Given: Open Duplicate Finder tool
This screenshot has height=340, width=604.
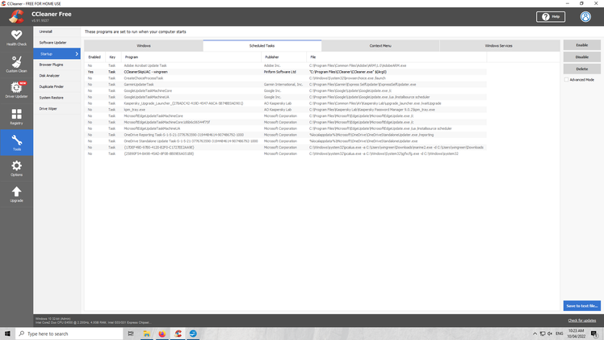Looking at the screenshot, I should [52, 86].
